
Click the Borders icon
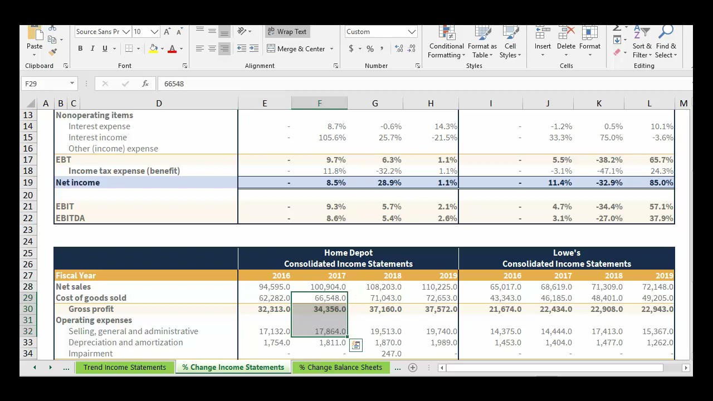[x=129, y=48]
